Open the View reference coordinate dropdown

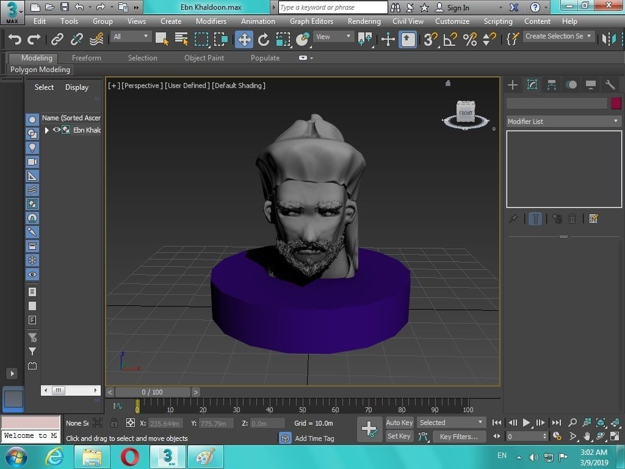[x=333, y=37]
